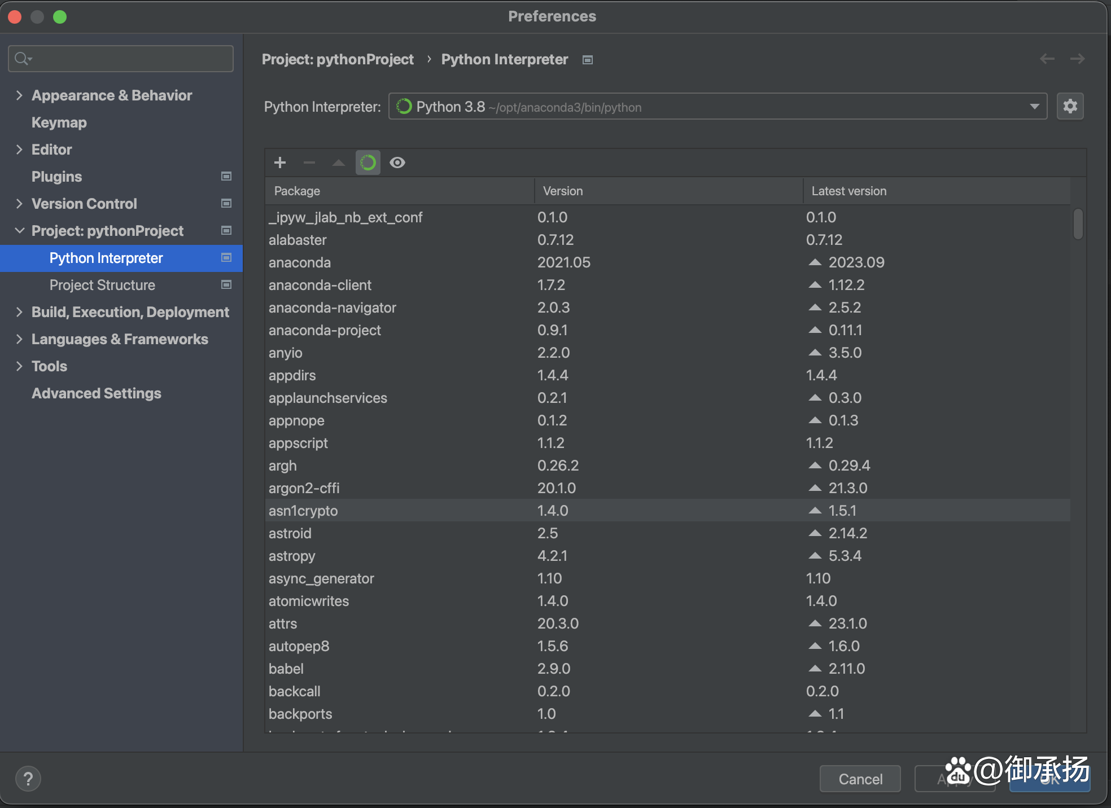Open interpreter settings gear menu

point(1070,106)
